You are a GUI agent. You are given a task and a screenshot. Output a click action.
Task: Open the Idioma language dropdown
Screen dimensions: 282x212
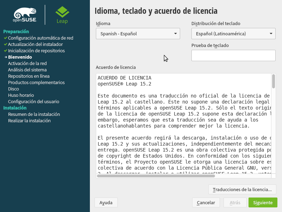click(138, 34)
